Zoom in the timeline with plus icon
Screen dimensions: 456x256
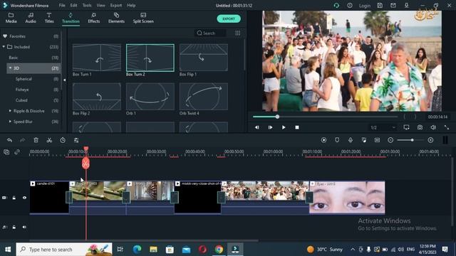(x=430, y=140)
